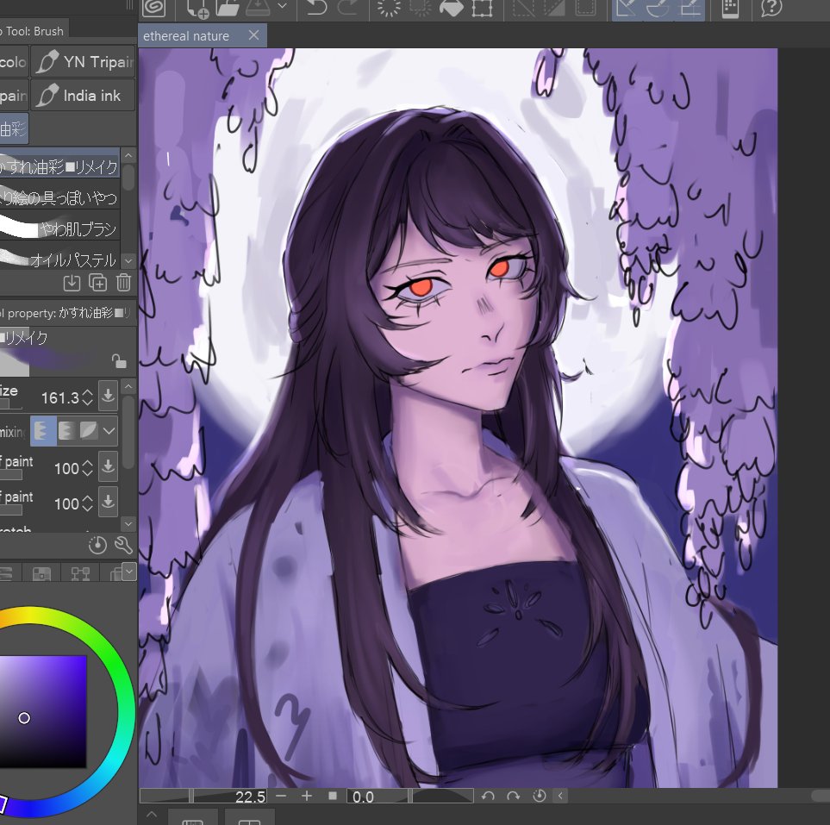The height and width of the screenshot is (825, 830).
Task: Toggle snap to ruler
Action: (x=627, y=9)
